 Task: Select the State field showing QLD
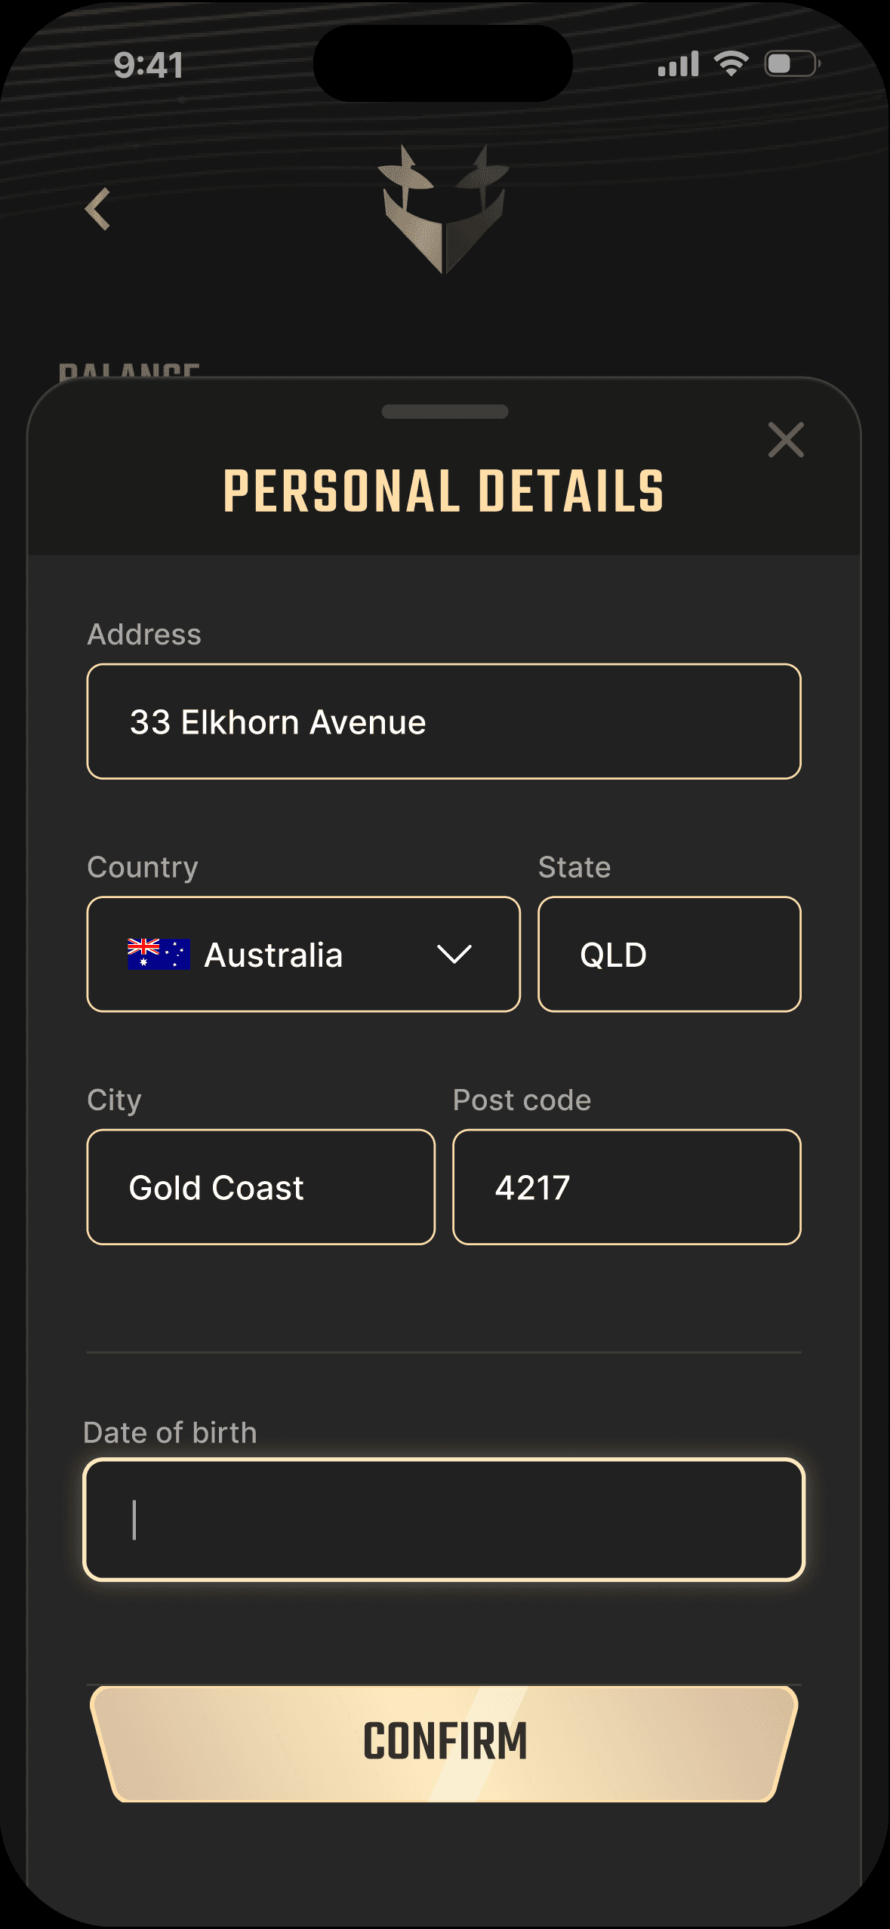[670, 954]
